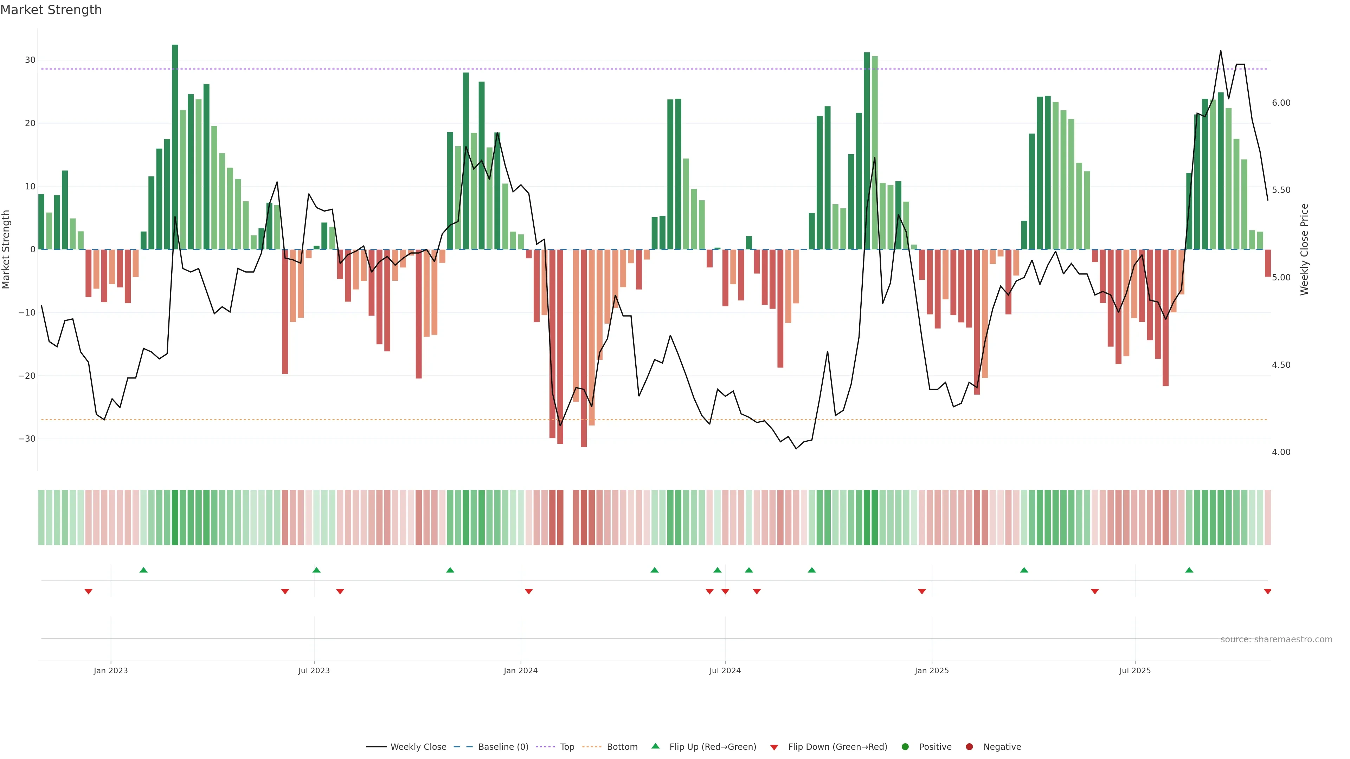1350x759 pixels.
Task: Click the dark red Negative circle legend icon
Action: (969, 746)
